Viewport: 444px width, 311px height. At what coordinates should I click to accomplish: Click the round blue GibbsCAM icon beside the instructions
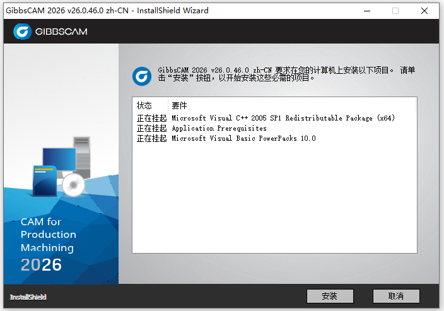pyautogui.click(x=141, y=75)
